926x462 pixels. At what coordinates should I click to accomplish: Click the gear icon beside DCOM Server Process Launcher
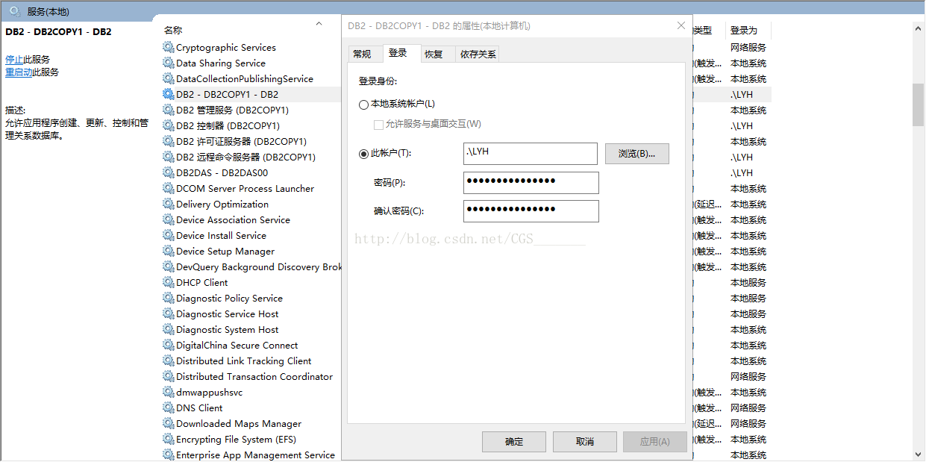tap(169, 188)
